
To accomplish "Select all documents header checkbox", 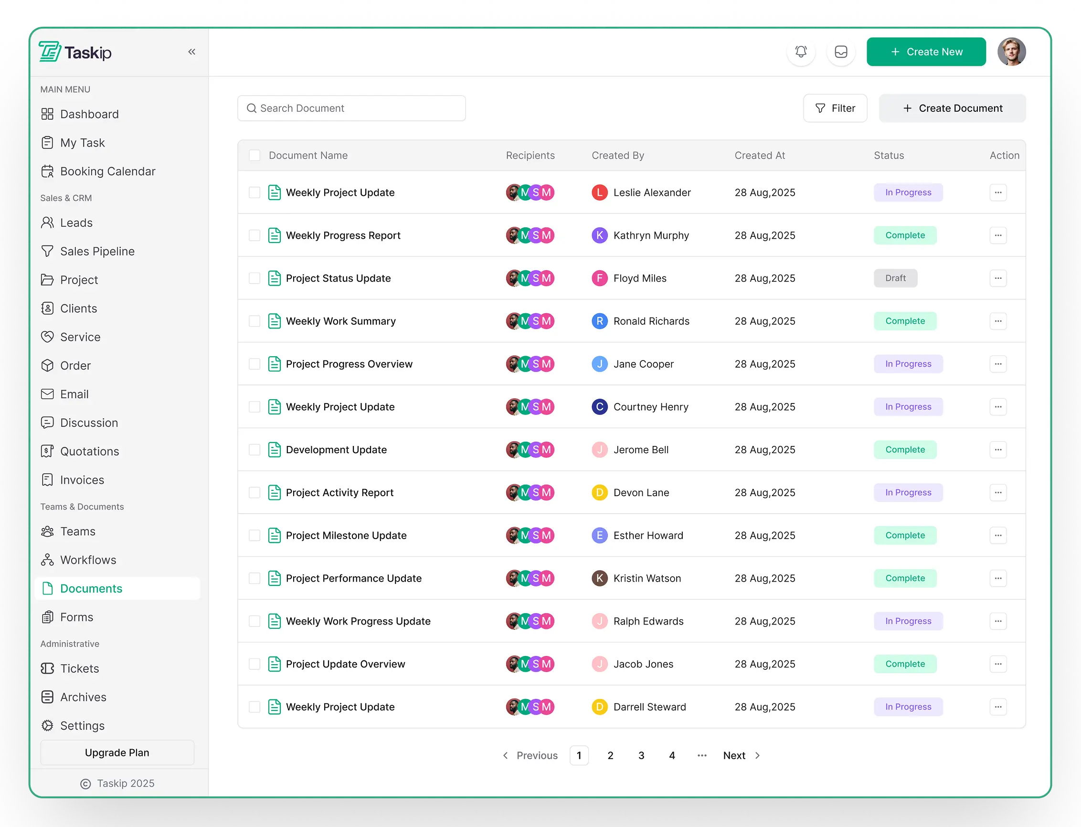I will coord(254,156).
